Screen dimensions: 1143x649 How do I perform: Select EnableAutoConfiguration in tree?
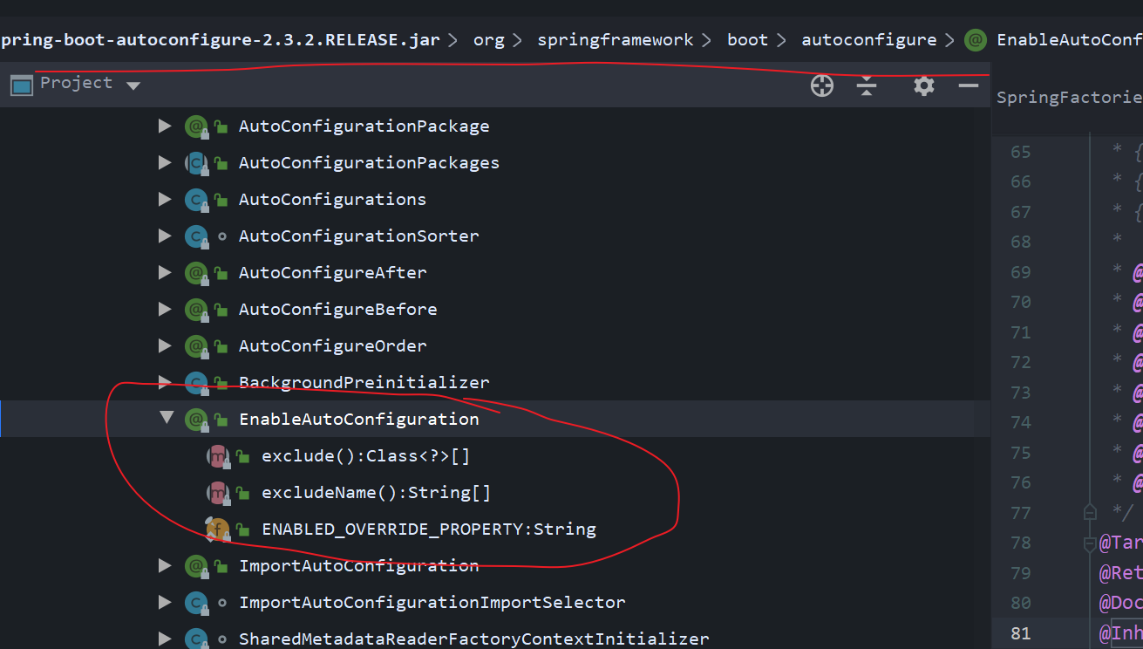click(359, 420)
